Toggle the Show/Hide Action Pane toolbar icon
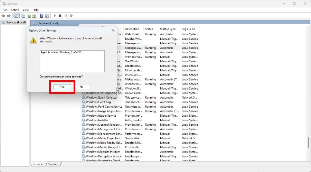 (47, 16)
